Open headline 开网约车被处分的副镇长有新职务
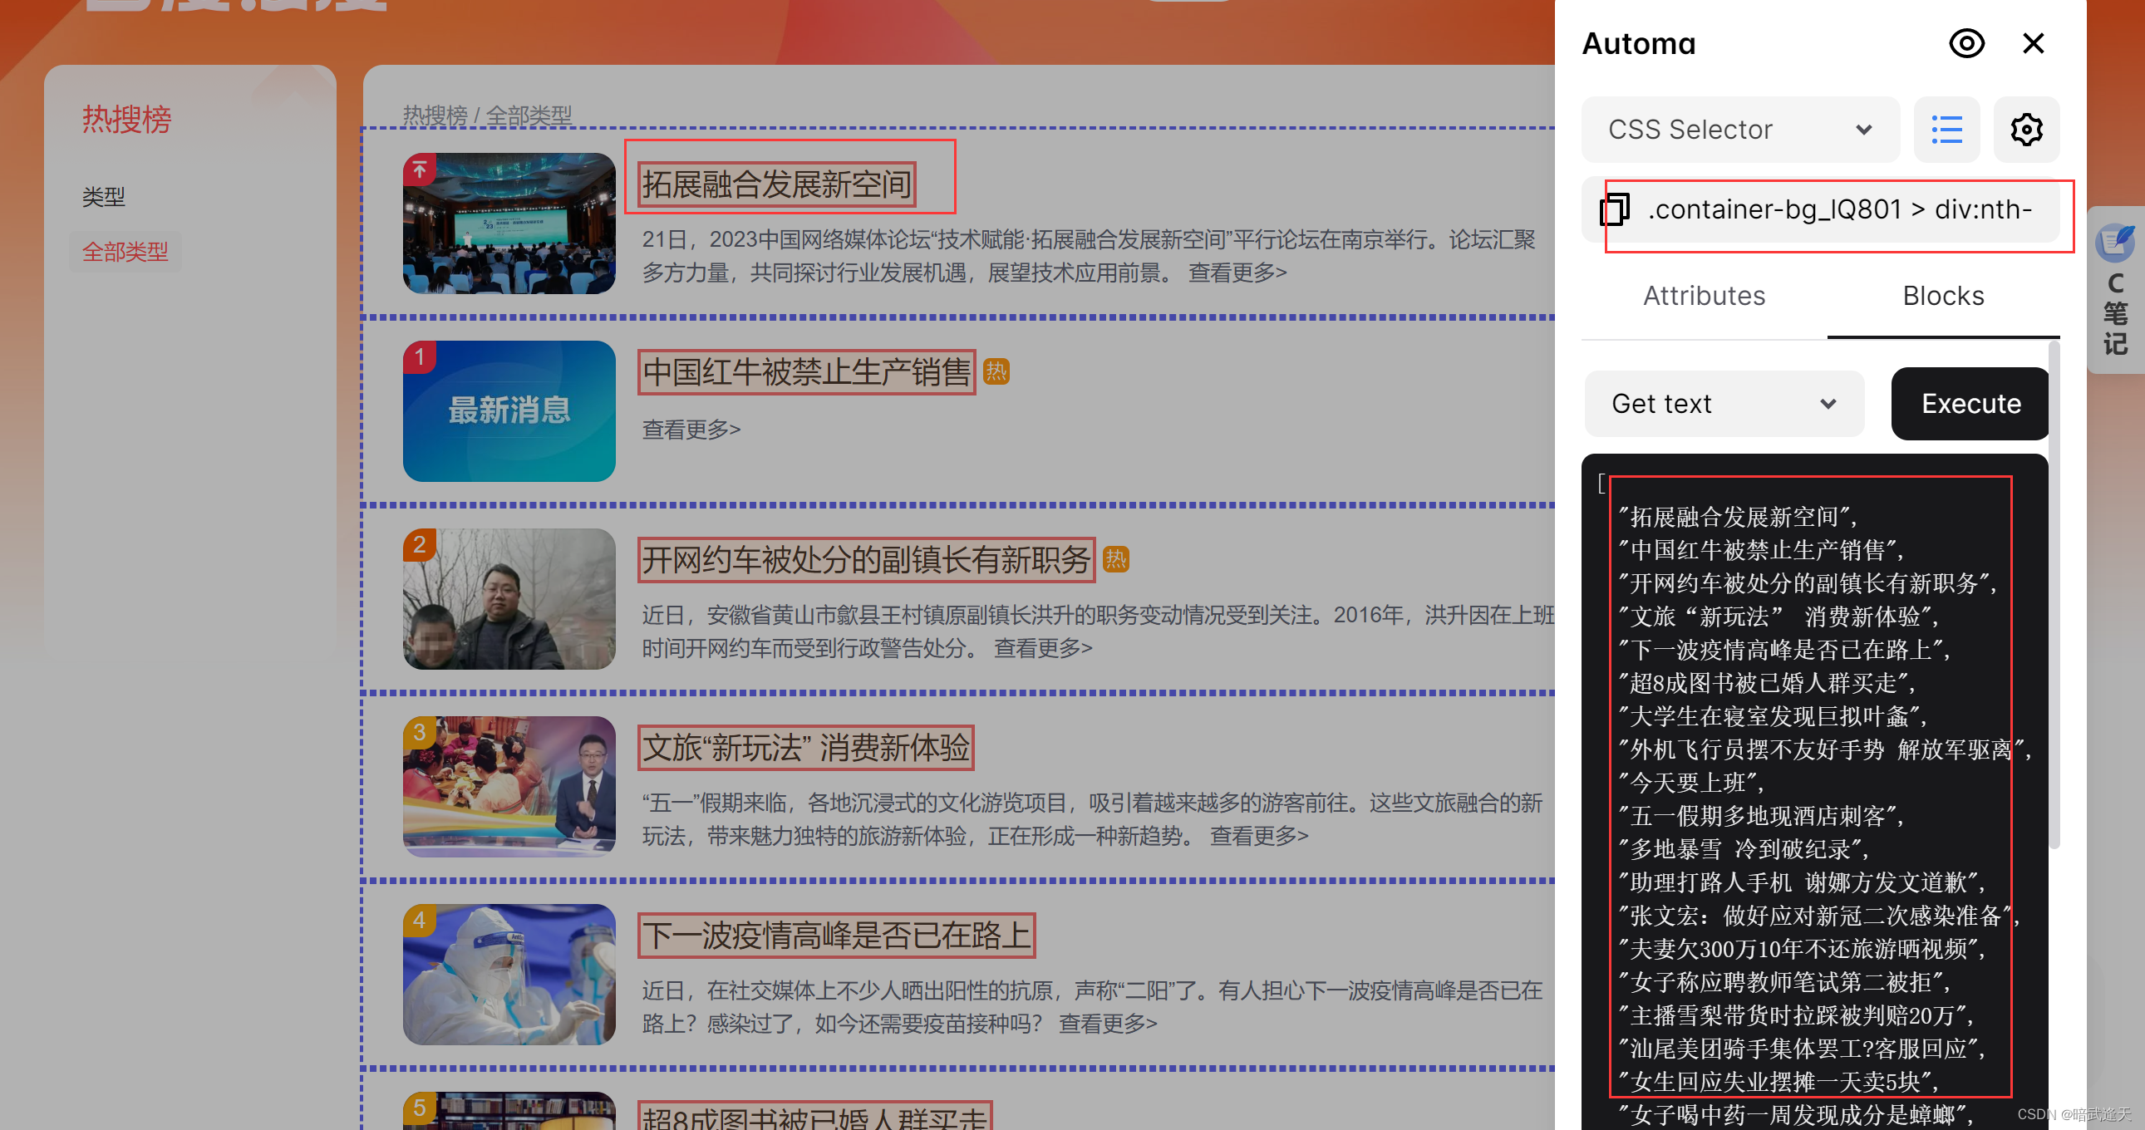This screenshot has width=2145, height=1130. (x=866, y=558)
